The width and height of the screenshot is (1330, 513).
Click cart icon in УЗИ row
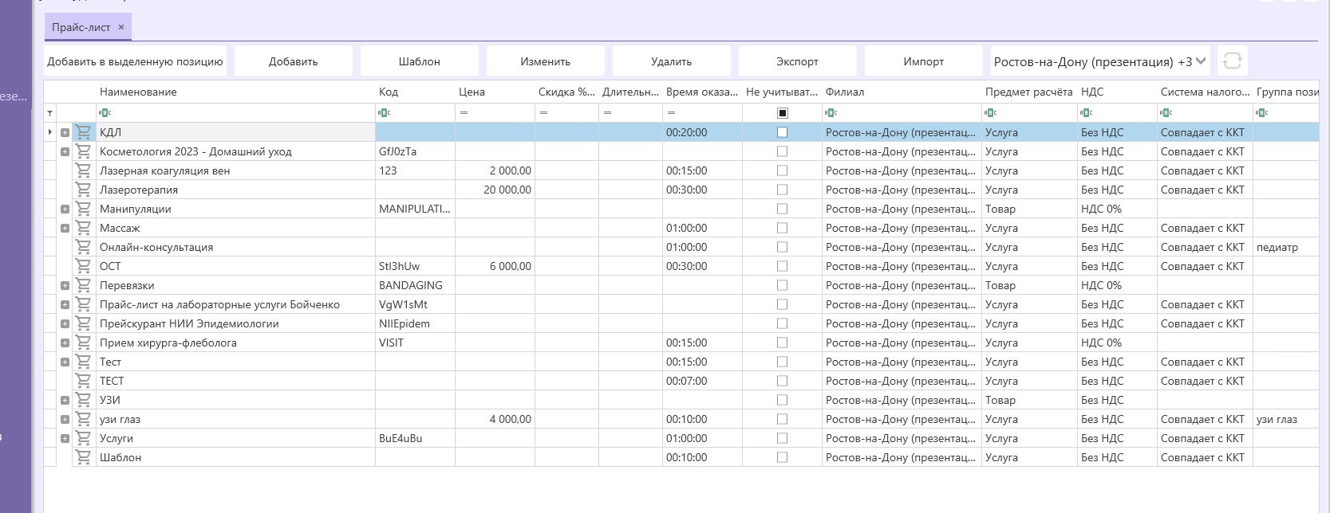(83, 400)
